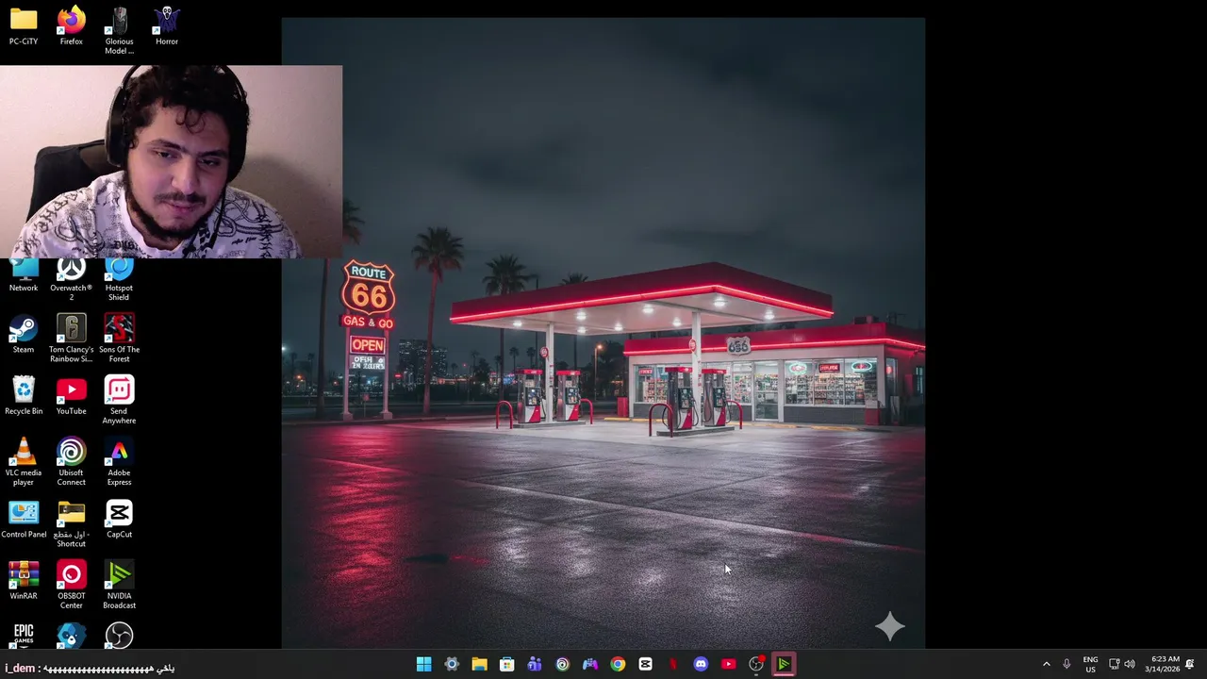Open the notifications bell icon
The height and width of the screenshot is (679, 1207).
(x=1190, y=664)
